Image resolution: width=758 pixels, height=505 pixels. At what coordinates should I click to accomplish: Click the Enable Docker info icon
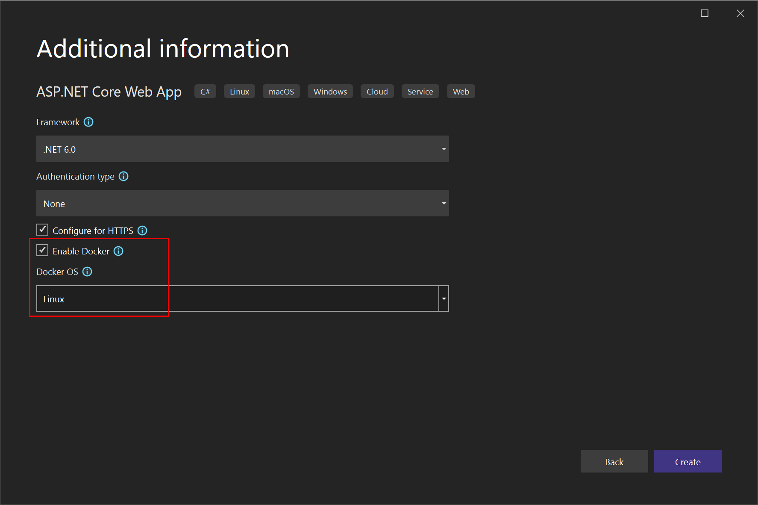click(x=118, y=251)
